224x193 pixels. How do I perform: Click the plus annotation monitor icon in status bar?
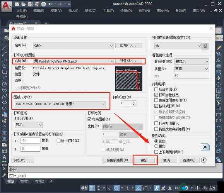[x=198, y=188]
